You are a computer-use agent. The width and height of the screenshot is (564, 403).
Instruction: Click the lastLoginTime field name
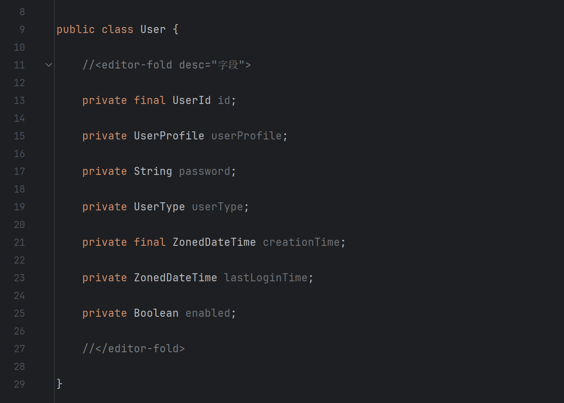coord(266,278)
